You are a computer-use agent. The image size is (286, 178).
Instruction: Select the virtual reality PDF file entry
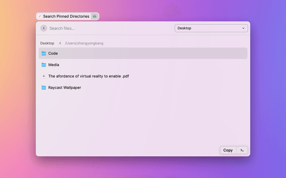click(88, 76)
